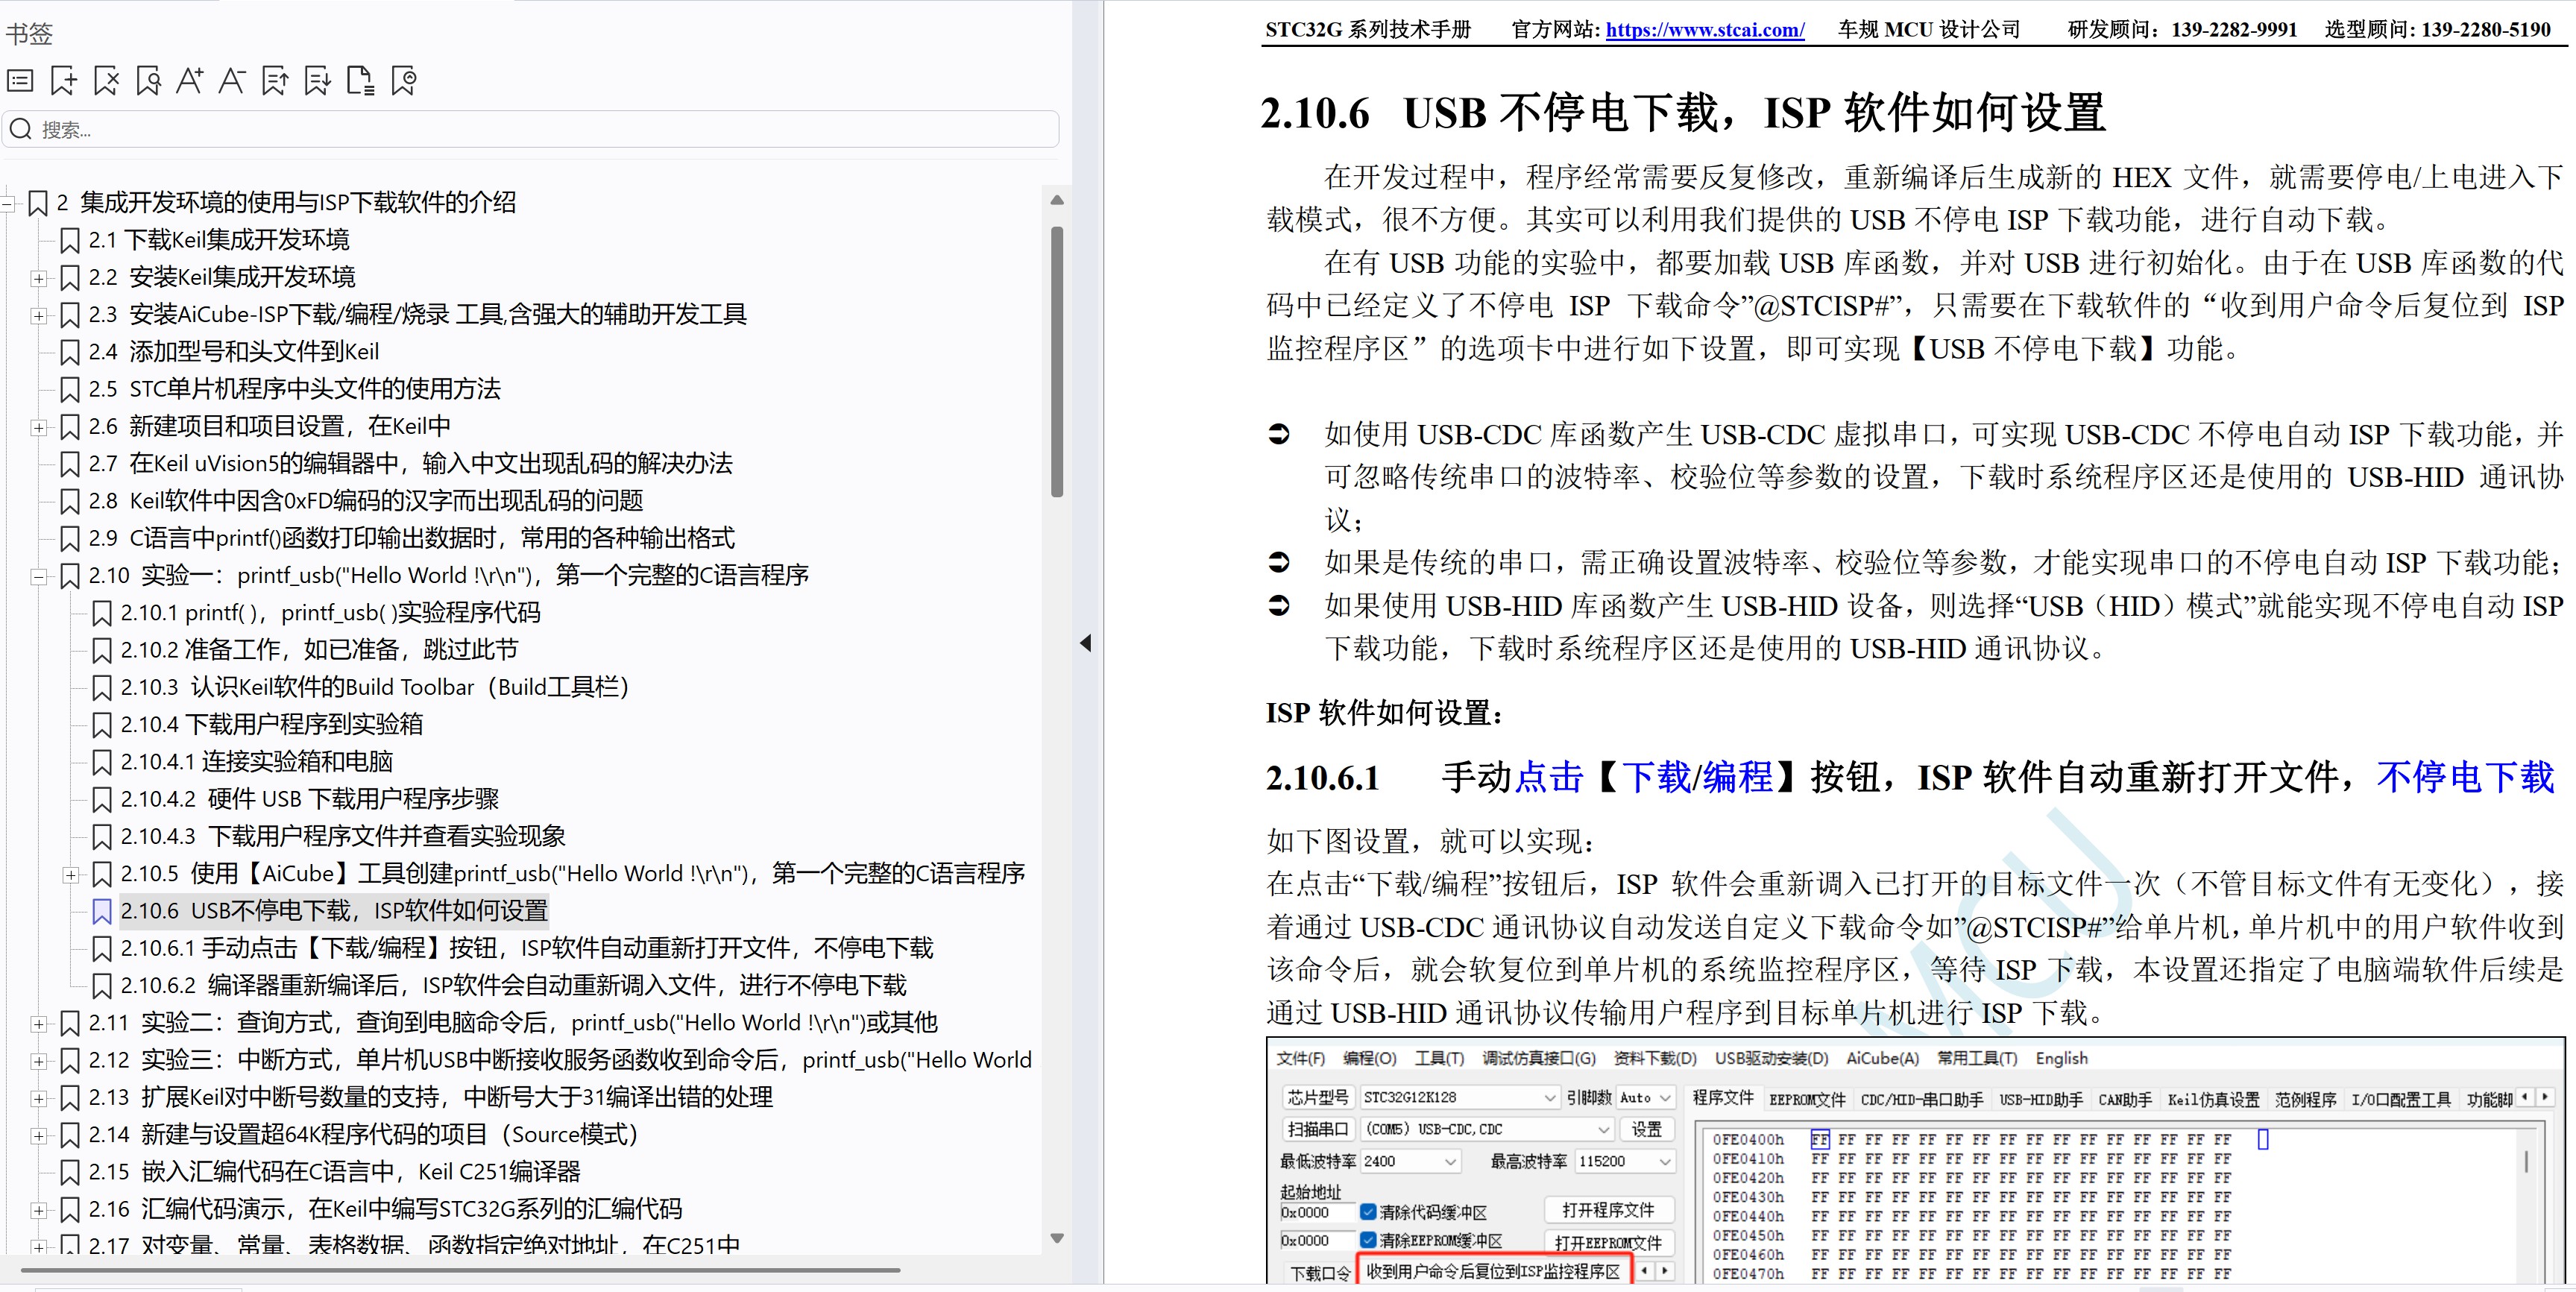This screenshot has width=2576, height=1292.
Task: Click the move bookmark down icon
Action: (x=318, y=81)
